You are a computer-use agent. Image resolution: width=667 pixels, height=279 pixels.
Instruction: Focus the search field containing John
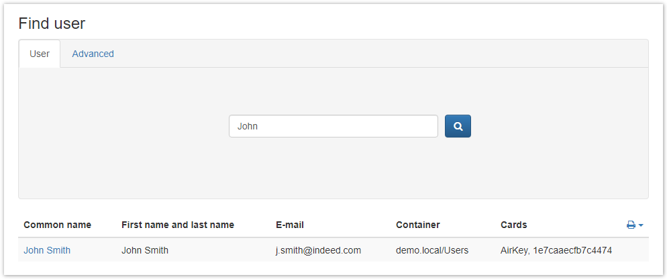[333, 126]
